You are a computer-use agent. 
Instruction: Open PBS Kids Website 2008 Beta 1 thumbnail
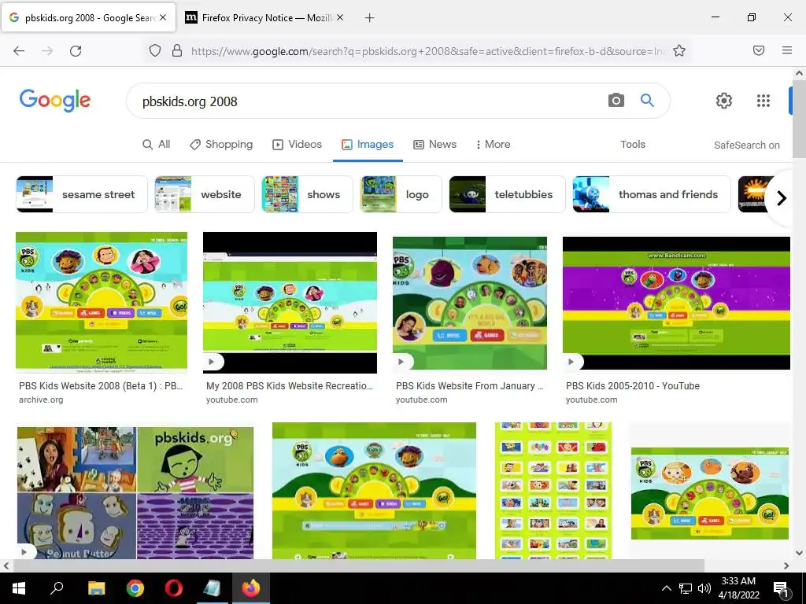(102, 301)
